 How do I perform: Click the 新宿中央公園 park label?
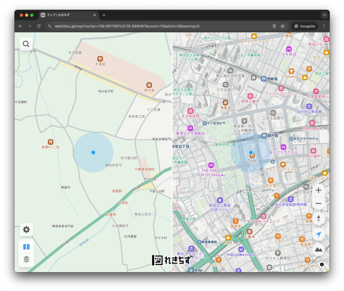[x=225, y=145]
